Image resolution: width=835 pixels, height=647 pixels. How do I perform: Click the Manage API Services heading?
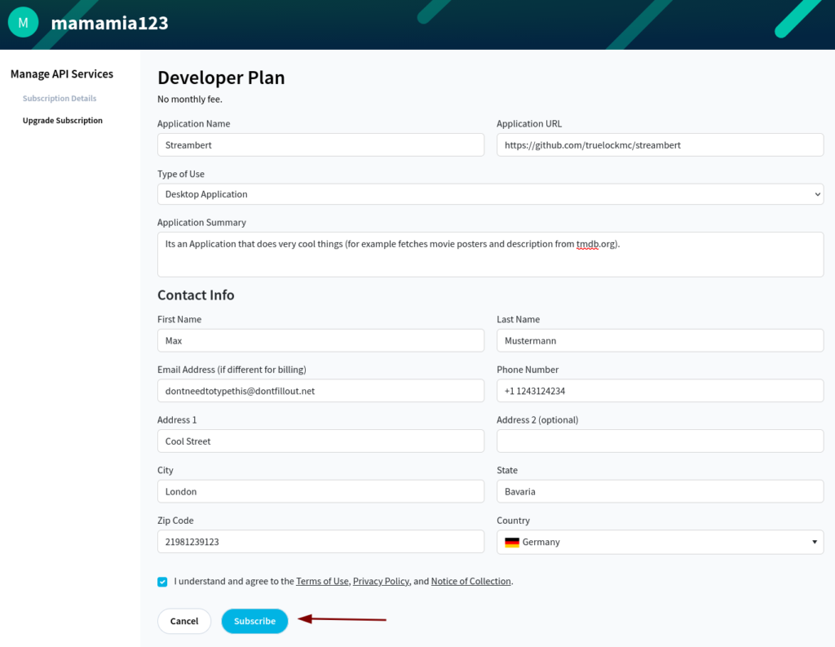tap(62, 74)
